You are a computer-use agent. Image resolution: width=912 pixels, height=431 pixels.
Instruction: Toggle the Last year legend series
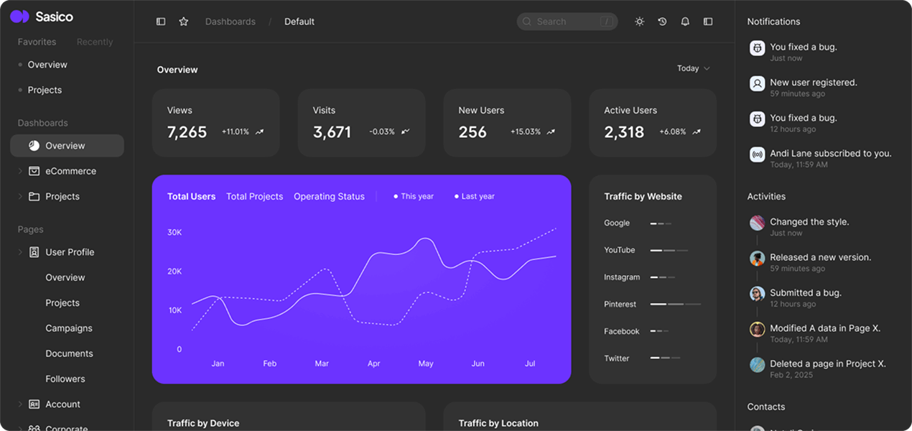tap(475, 196)
